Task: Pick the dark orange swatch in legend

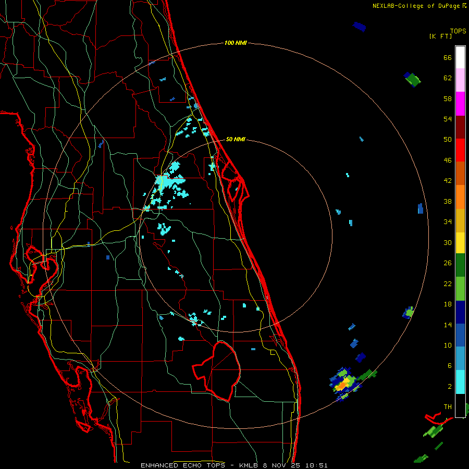Action: [x=460, y=173]
